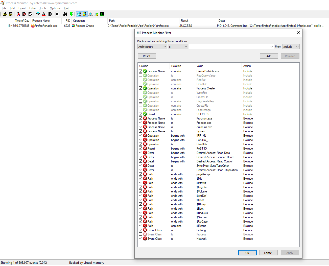Enable the Operation contains Load Image filter
This screenshot has width=329, height=266.
[x=141, y=110]
